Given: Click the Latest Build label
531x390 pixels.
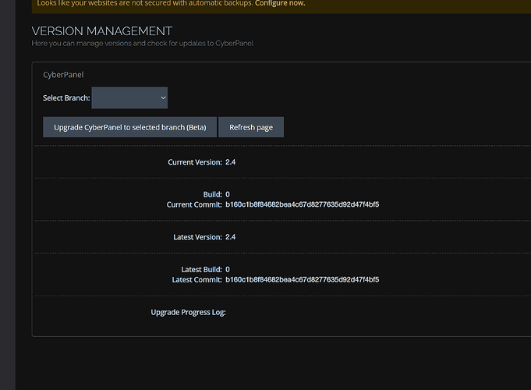Looking at the screenshot, I should tap(201, 270).
